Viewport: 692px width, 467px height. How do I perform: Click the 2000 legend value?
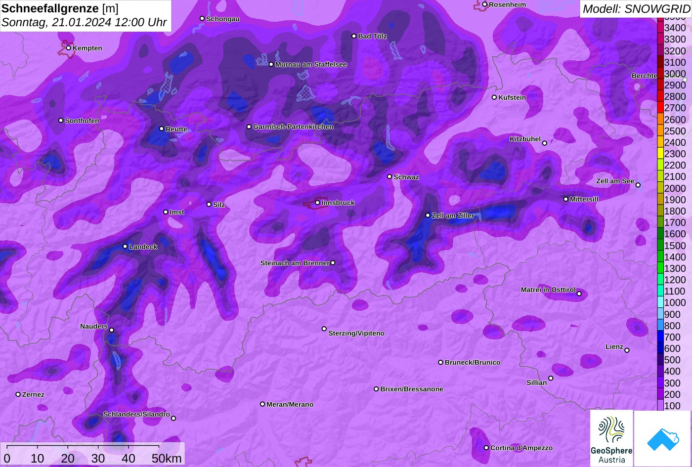point(675,188)
